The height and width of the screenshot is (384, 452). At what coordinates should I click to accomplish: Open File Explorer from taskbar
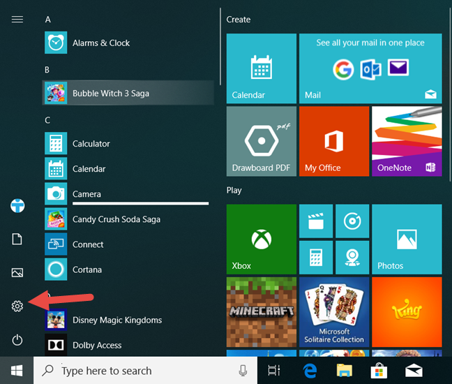point(345,371)
